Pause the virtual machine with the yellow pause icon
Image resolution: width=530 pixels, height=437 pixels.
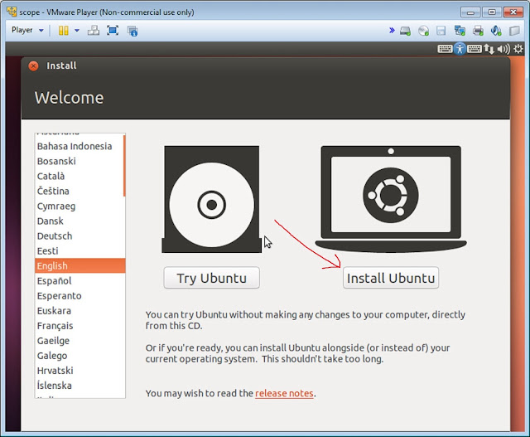[x=63, y=31]
